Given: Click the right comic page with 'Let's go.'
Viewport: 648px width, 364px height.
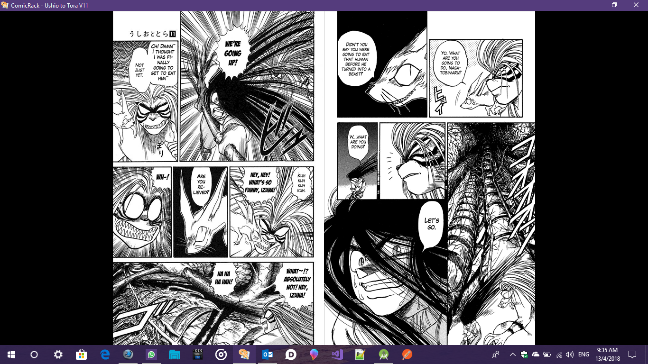Looking at the screenshot, I should point(430,178).
